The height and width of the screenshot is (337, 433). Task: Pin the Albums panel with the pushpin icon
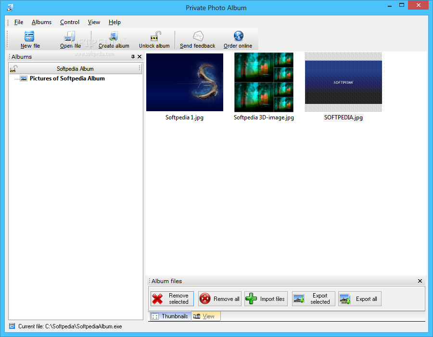point(133,57)
